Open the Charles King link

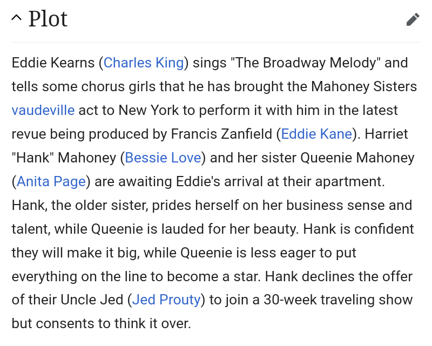coord(144,63)
